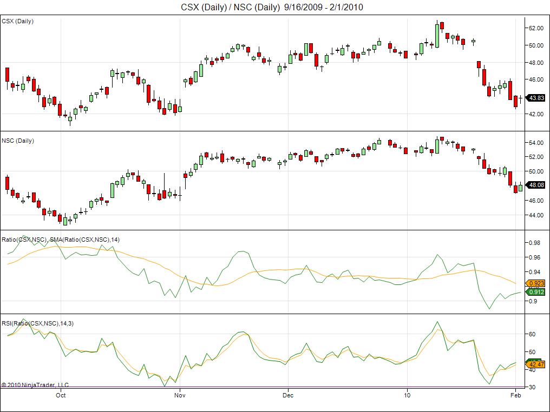Click the 42.00 label on CSX price axis

[536, 114]
